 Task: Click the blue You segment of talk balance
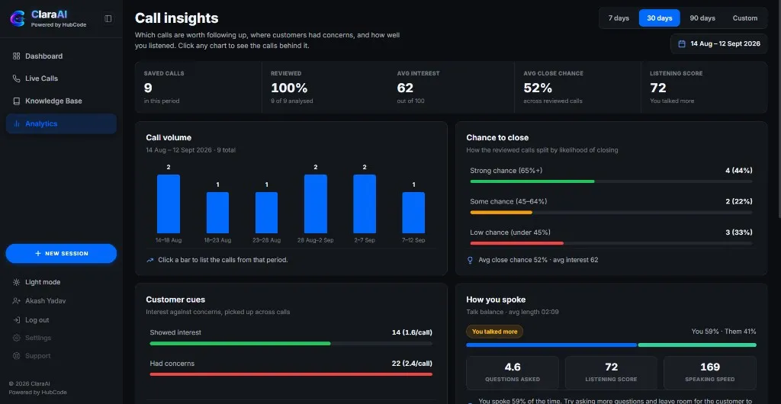(x=551, y=345)
